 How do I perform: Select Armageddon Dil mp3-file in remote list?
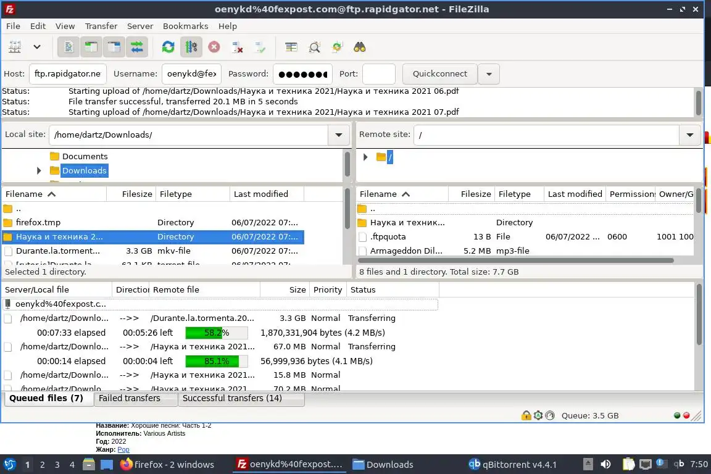525,251
